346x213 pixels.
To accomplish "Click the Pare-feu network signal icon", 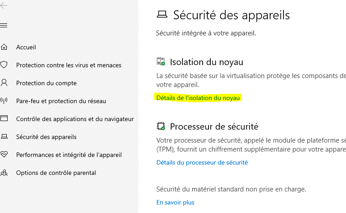I will [4, 101].
